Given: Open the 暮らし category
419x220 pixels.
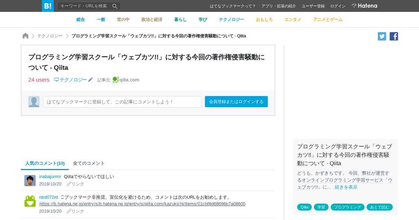Looking at the screenshot, I should 181,20.
